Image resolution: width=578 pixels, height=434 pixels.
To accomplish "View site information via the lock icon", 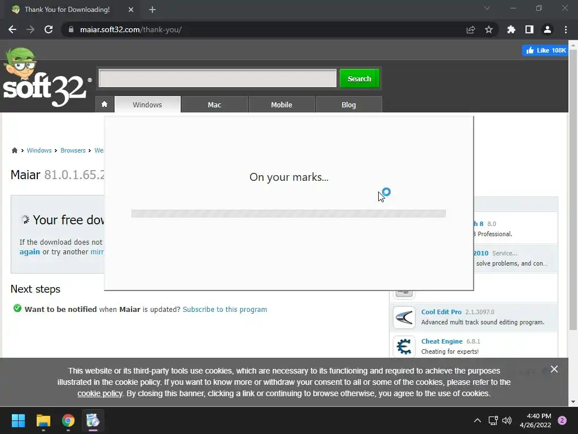I will pos(71,29).
